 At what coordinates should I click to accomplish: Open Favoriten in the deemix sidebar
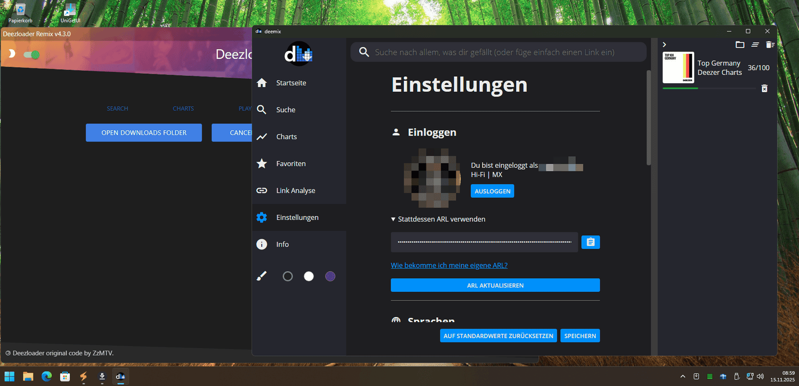coord(299,164)
